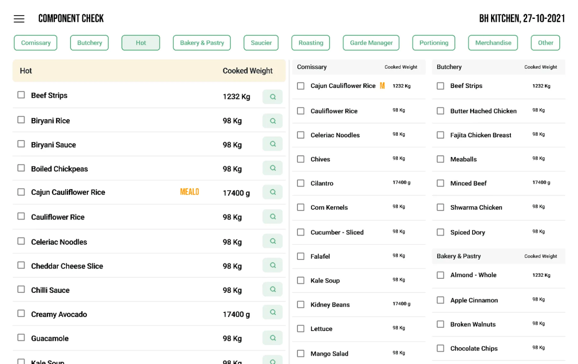Mark Chives as checked in Comissary
578x364 pixels.
click(x=301, y=159)
